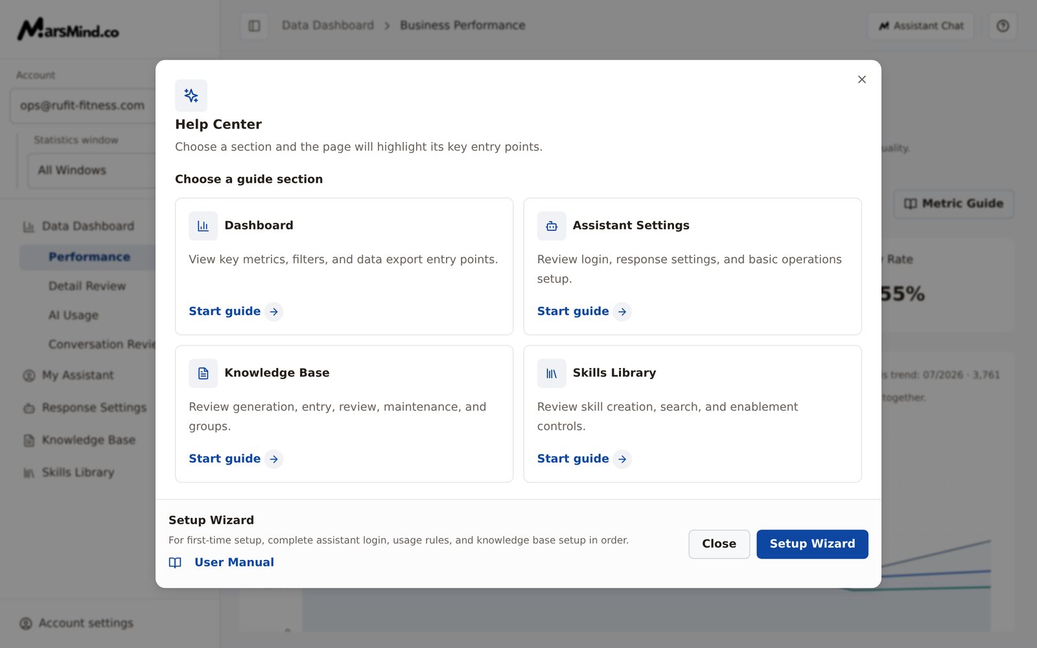Click the Knowledge Base document icon
1037x648 pixels.
[x=203, y=373]
